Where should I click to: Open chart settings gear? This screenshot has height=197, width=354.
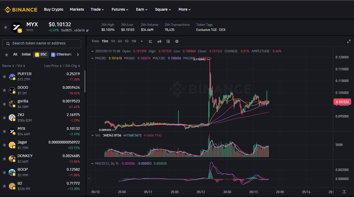tap(177, 41)
